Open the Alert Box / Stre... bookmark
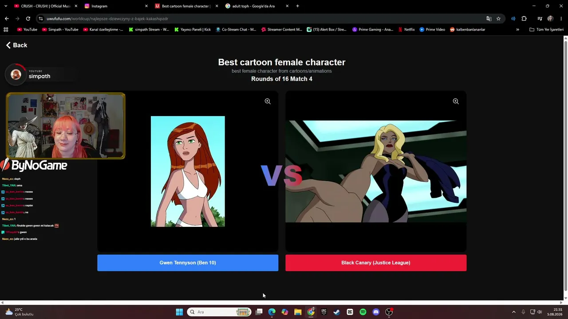The image size is (568, 319). pos(327,30)
